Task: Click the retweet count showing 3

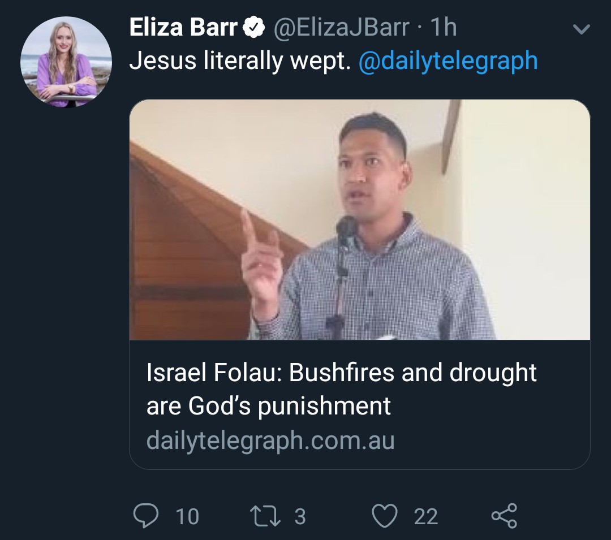Action: pos(300,516)
